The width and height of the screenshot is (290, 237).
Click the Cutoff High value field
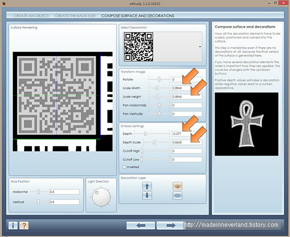click(187, 151)
